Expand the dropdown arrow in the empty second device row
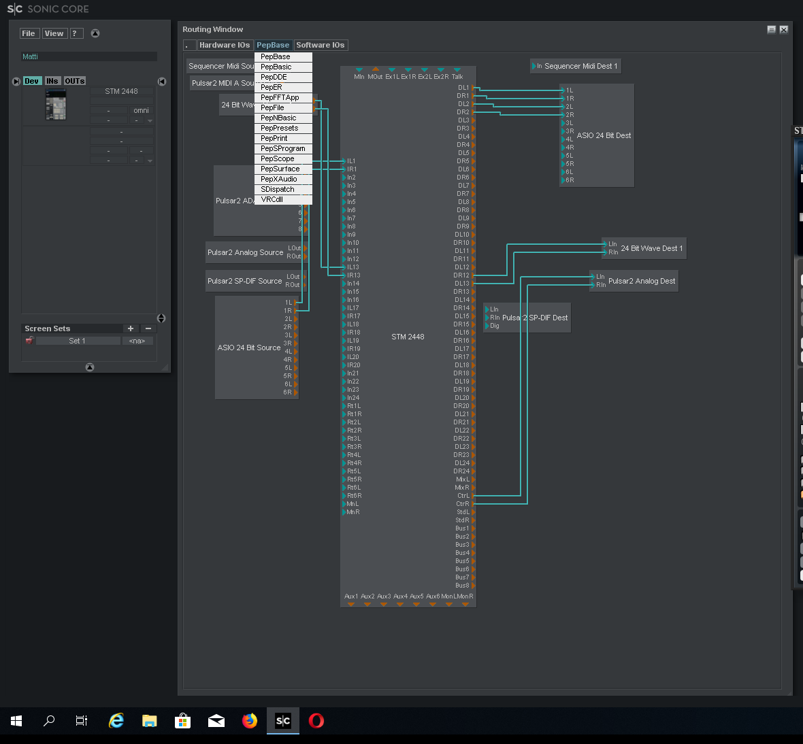The image size is (803, 744). click(x=150, y=160)
